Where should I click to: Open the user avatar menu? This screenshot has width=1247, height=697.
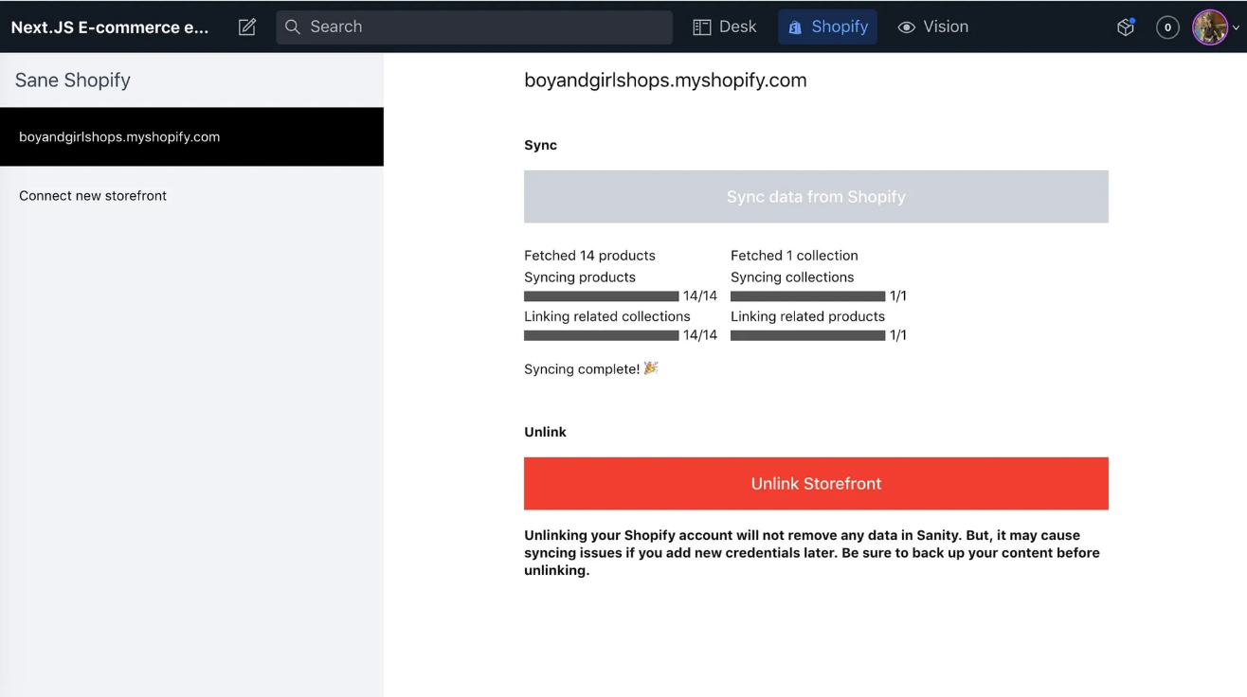point(1210,27)
